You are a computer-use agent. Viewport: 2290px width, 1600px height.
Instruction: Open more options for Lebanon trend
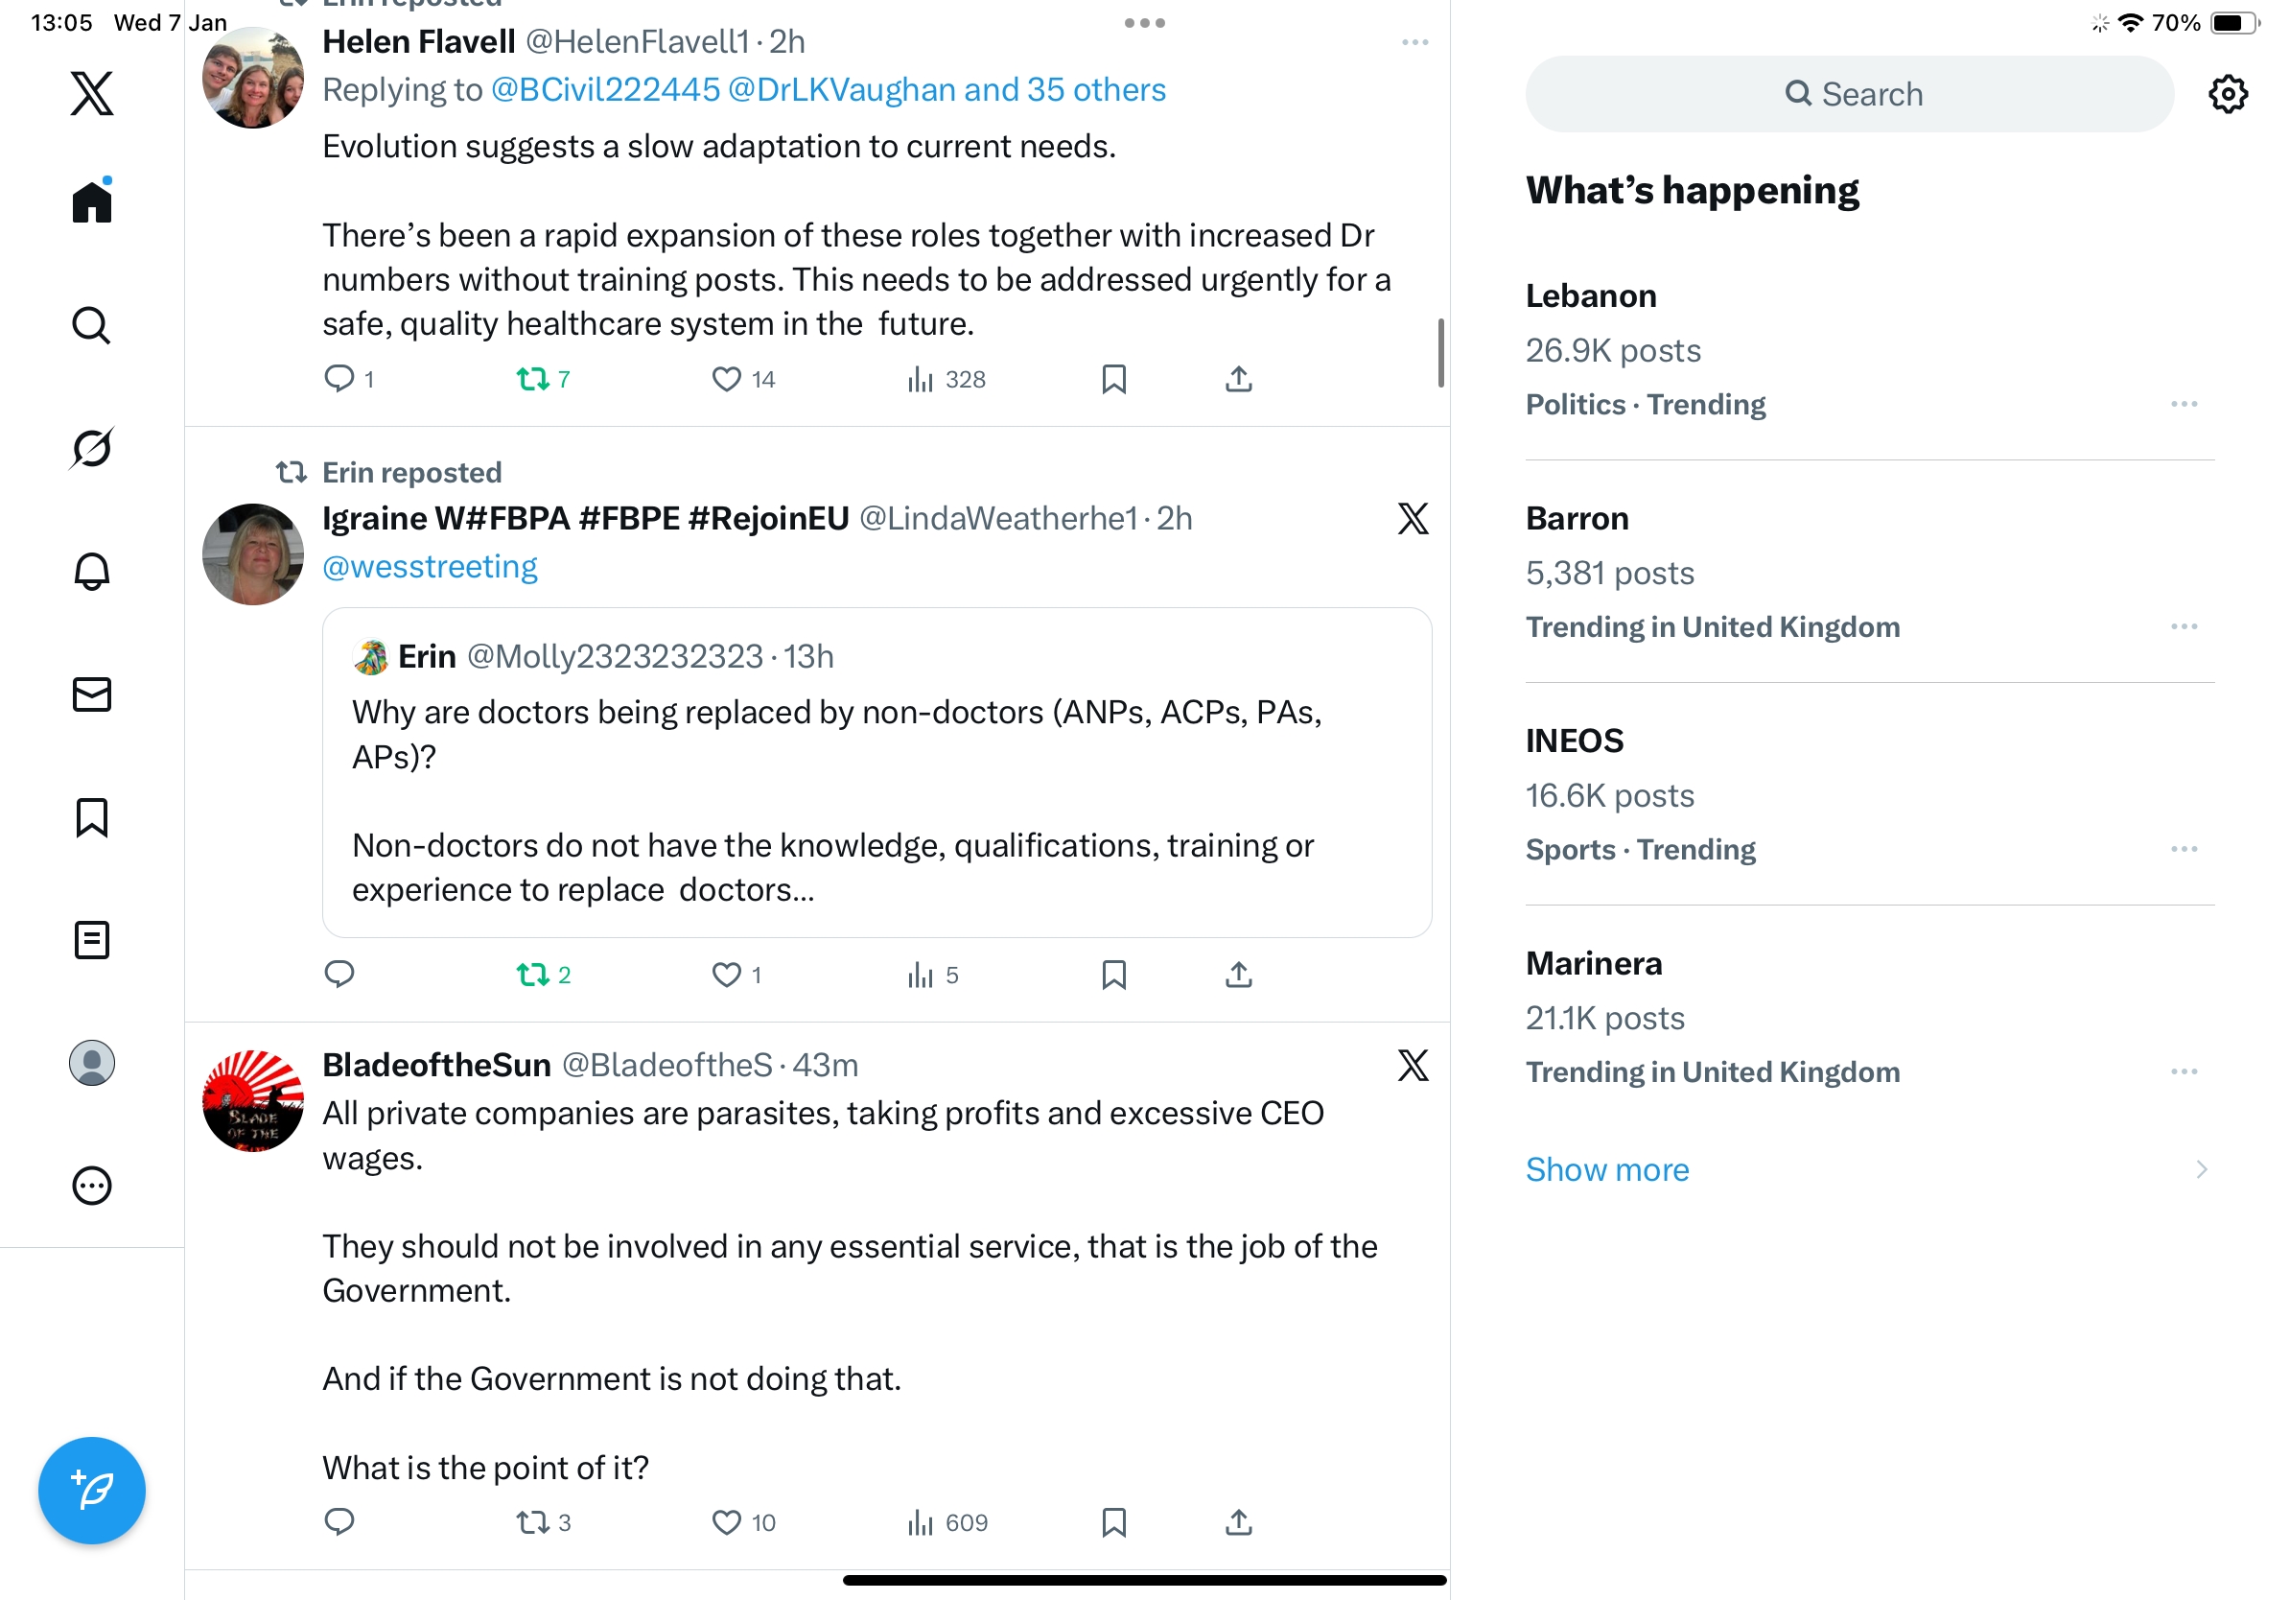pyautogui.click(x=2184, y=404)
